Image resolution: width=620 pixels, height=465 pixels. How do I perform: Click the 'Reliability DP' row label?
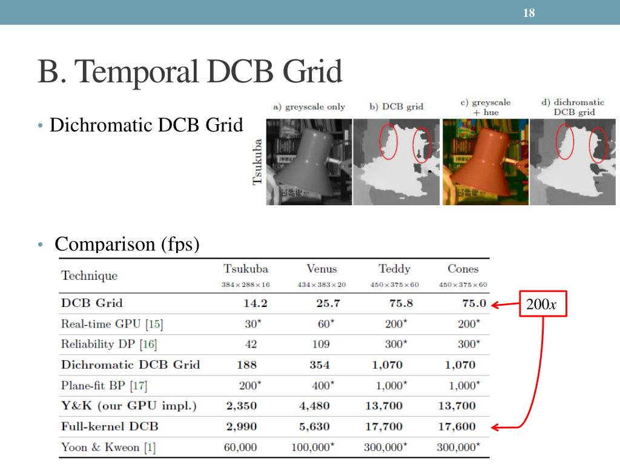point(98,344)
